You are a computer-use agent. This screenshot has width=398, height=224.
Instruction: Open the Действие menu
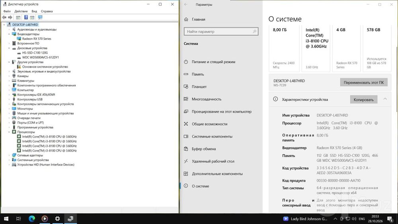click(x=21, y=11)
